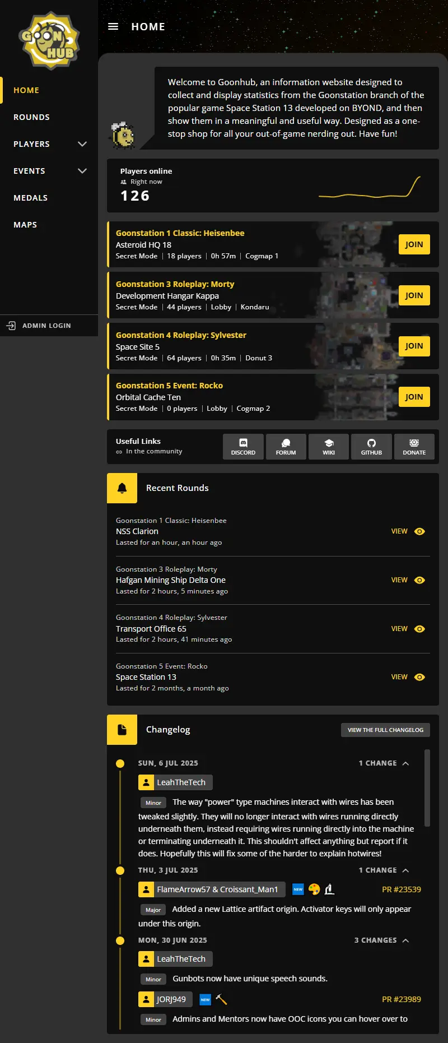Click the Sun, 6 Jul 2025 timeline dot
The width and height of the screenshot is (448, 1043).
[x=120, y=763]
